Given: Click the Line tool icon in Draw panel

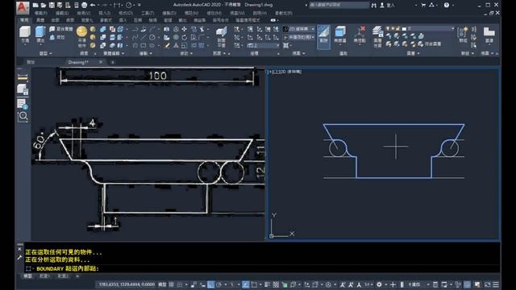Looking at the screenshot, I should 144,37.
